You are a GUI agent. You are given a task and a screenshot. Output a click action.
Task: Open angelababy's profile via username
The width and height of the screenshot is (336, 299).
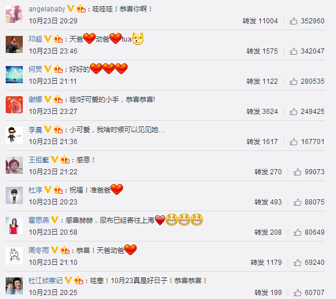click(x=47, y=9)
